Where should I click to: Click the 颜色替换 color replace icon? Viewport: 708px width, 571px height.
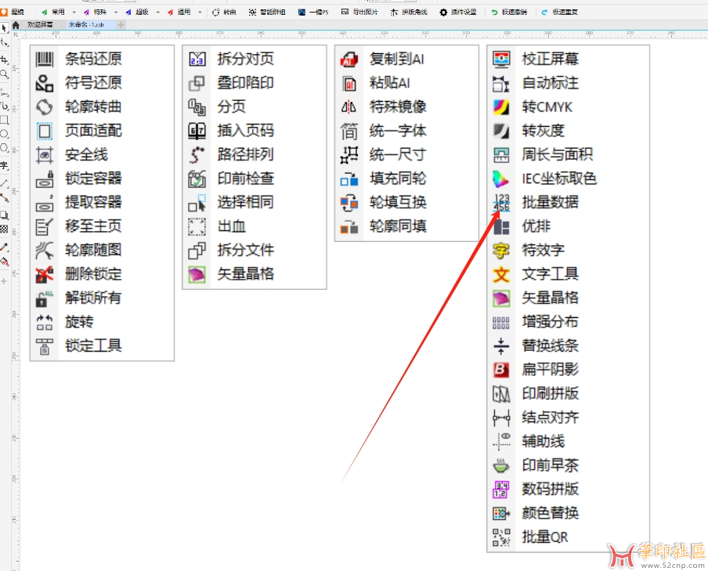tap(501, 513)
